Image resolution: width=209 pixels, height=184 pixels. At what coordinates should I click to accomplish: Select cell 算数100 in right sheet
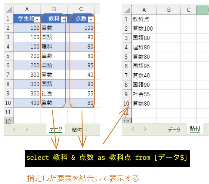click(144, 29)
